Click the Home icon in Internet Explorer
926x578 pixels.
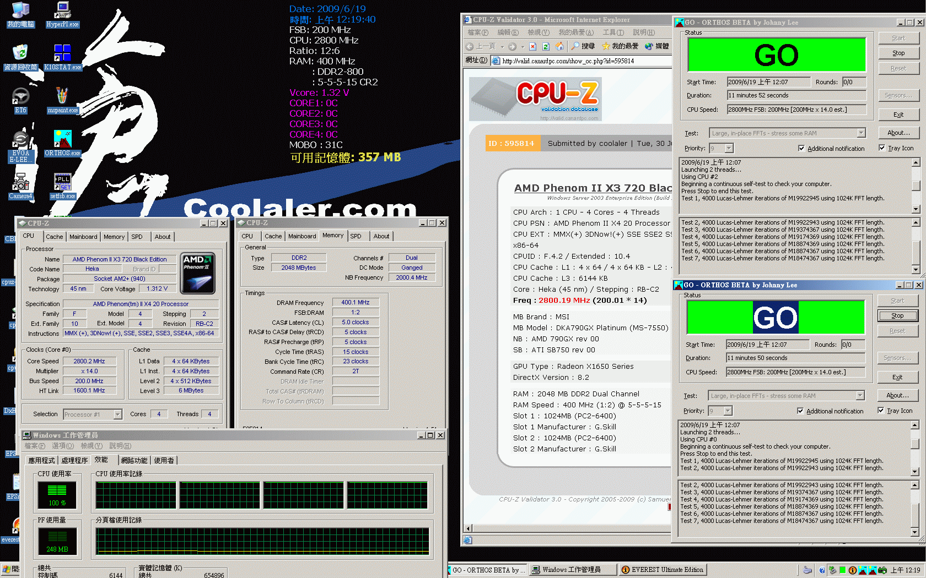[559, 46]
